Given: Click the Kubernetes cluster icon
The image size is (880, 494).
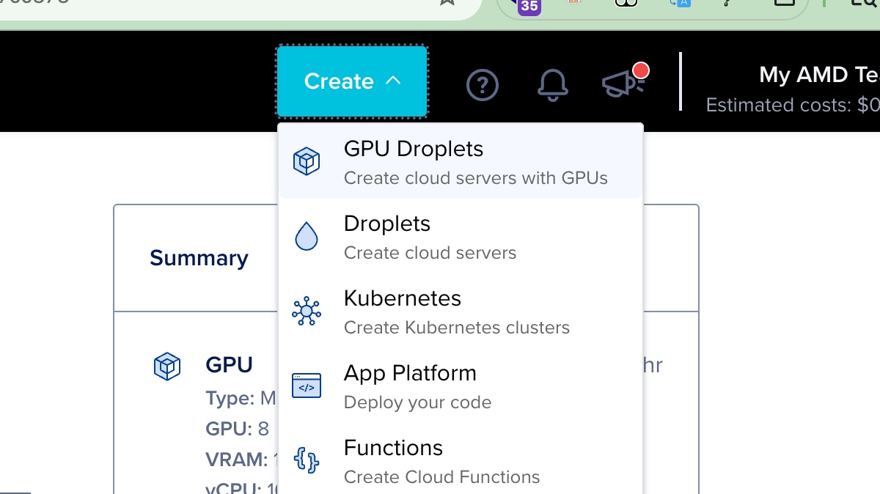Looking at the screenshot, I should (306, 311).
